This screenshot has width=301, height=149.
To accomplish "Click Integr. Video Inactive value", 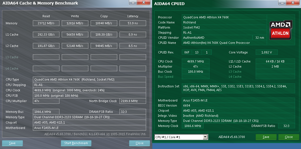I will tap(238, 116).
